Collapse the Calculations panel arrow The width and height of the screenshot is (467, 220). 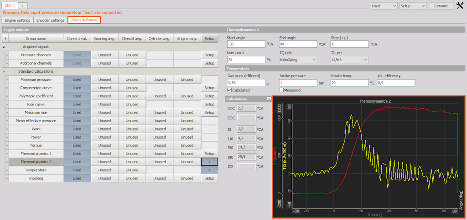tap(268, 99)
